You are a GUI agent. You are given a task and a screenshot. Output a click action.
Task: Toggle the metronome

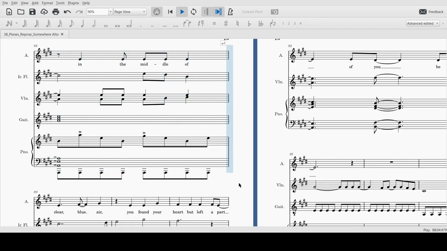coord(230,12)
